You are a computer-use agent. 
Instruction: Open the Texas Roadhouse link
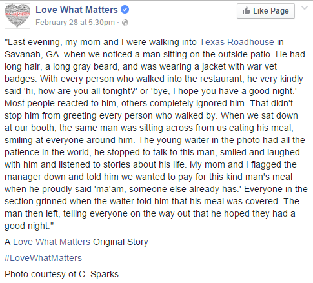point(237,42)
